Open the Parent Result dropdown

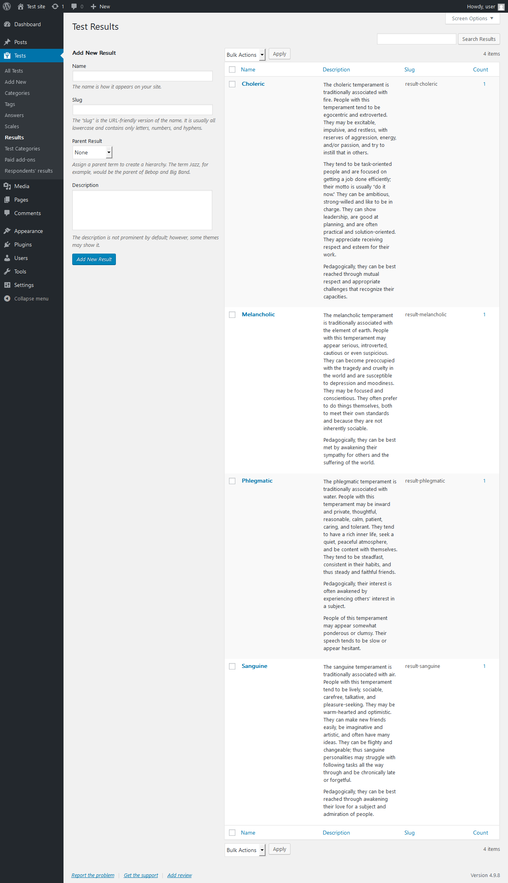coord(92,152)
